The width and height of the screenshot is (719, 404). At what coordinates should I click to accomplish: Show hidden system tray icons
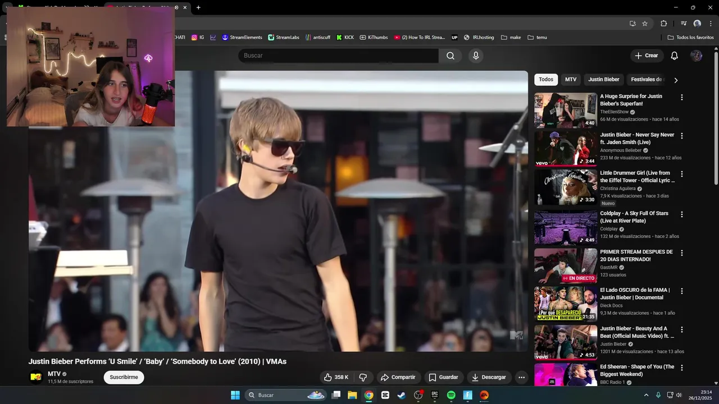pos(646,395)
